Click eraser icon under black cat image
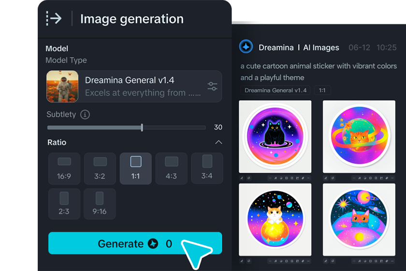Viewport: 406px width, 271px height. [303, 178]
